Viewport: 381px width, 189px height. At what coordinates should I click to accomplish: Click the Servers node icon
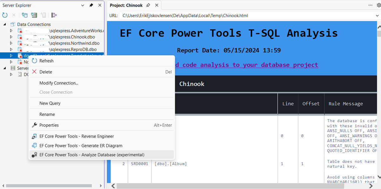(13, 68)
